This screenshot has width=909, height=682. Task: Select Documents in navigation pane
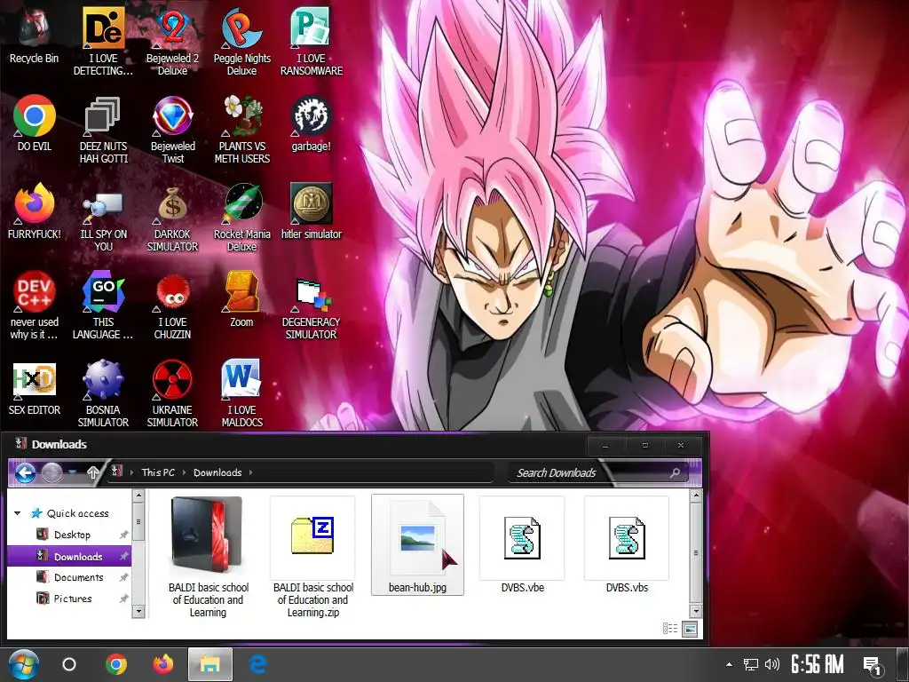click(x=78, y=577)
